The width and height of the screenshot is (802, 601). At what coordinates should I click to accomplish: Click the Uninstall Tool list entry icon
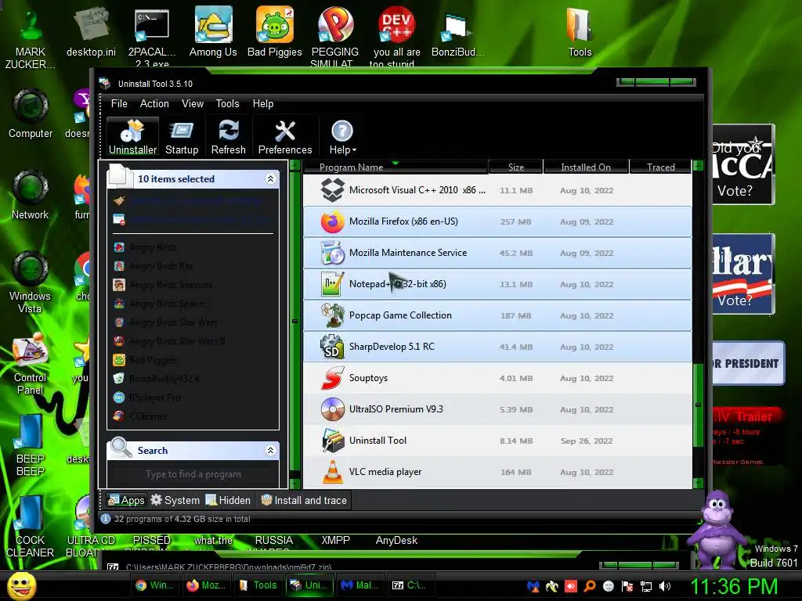click(x=332, y=441)
